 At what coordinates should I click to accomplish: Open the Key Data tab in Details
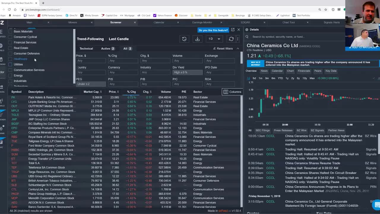click(x=331, y=71)
